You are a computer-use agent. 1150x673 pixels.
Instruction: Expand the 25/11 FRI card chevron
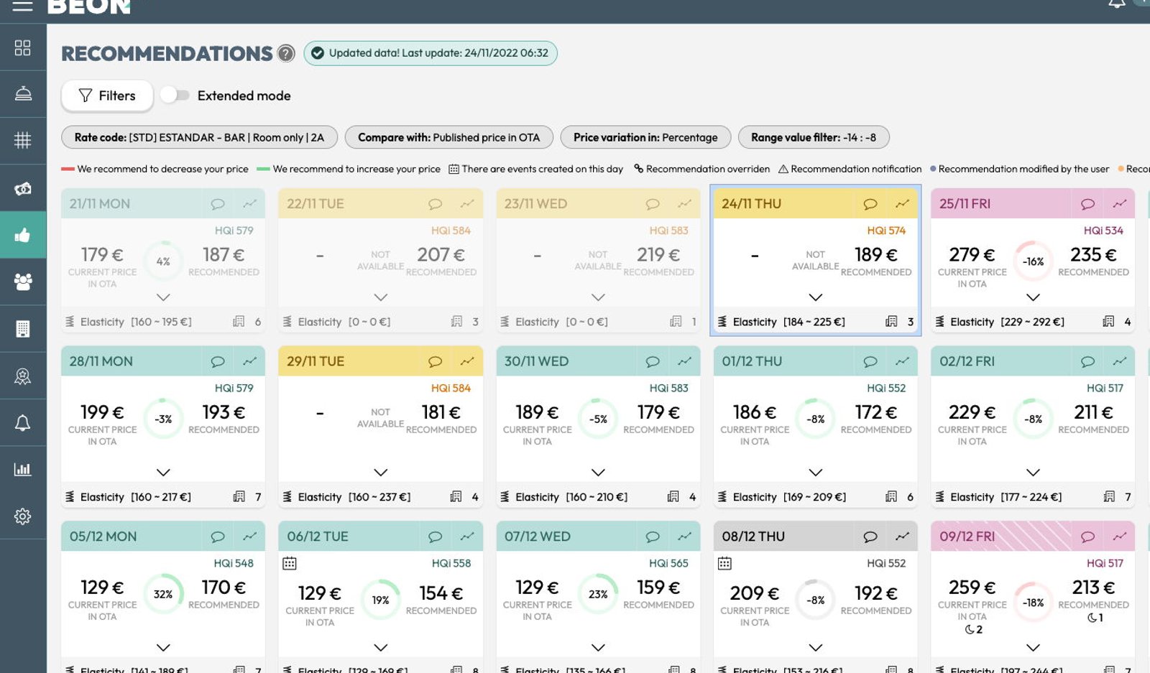(1033, 297)
